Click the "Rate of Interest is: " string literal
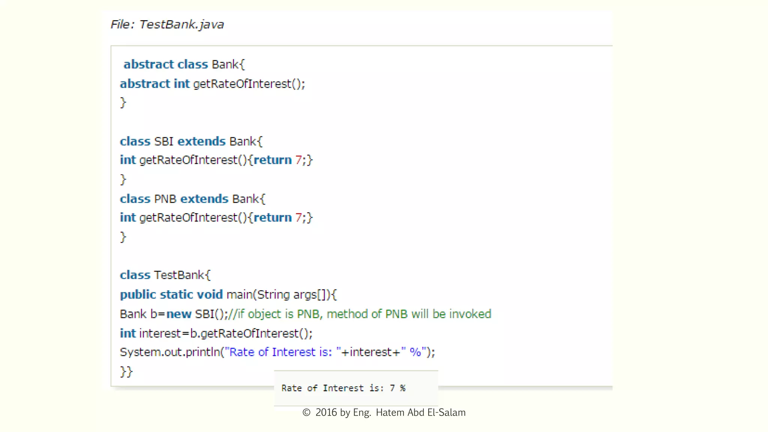 pos(283,352)
